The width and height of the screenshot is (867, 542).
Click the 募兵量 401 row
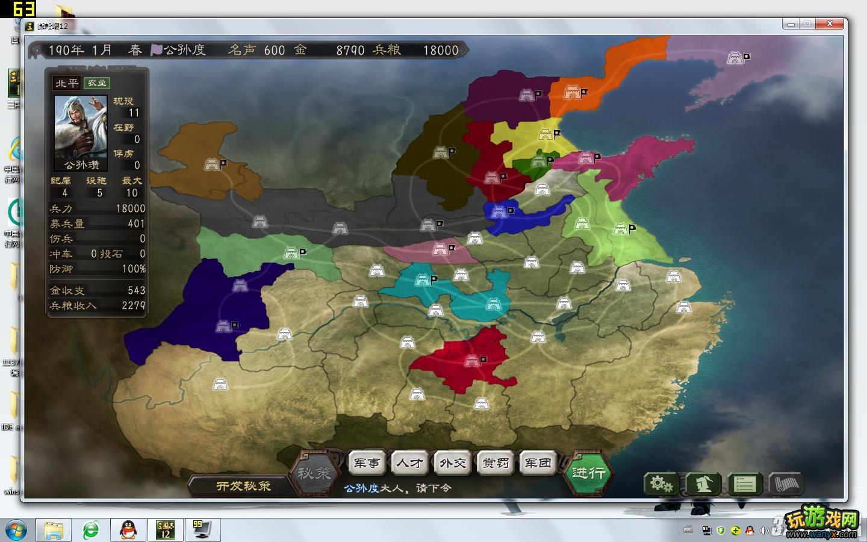click(x=97, y=223)
